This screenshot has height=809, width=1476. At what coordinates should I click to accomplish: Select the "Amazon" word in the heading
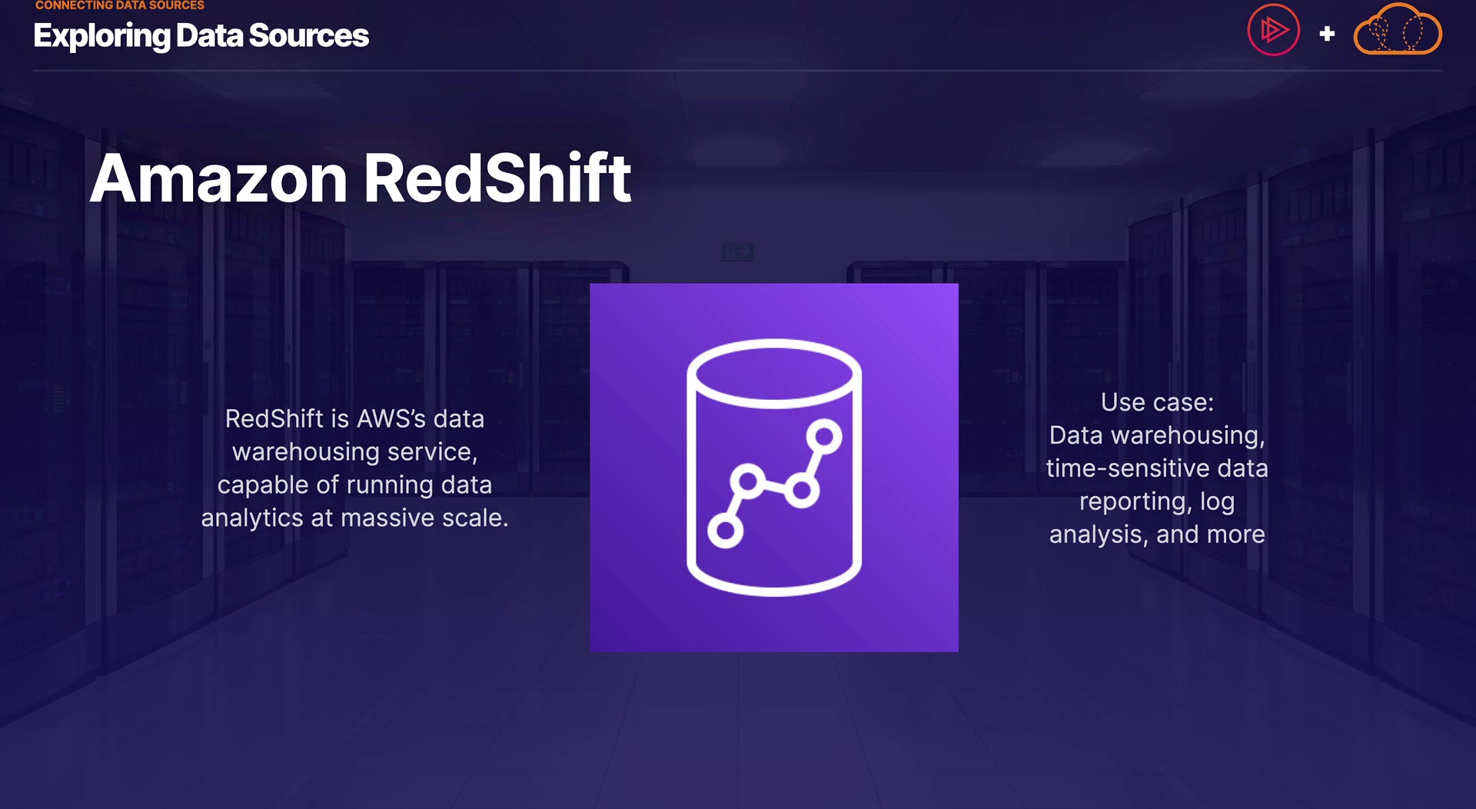click(219, 178)
